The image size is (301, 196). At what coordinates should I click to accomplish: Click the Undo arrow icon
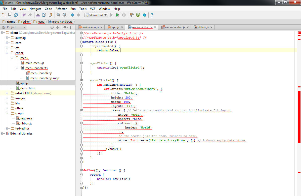[x=24, y=15]
